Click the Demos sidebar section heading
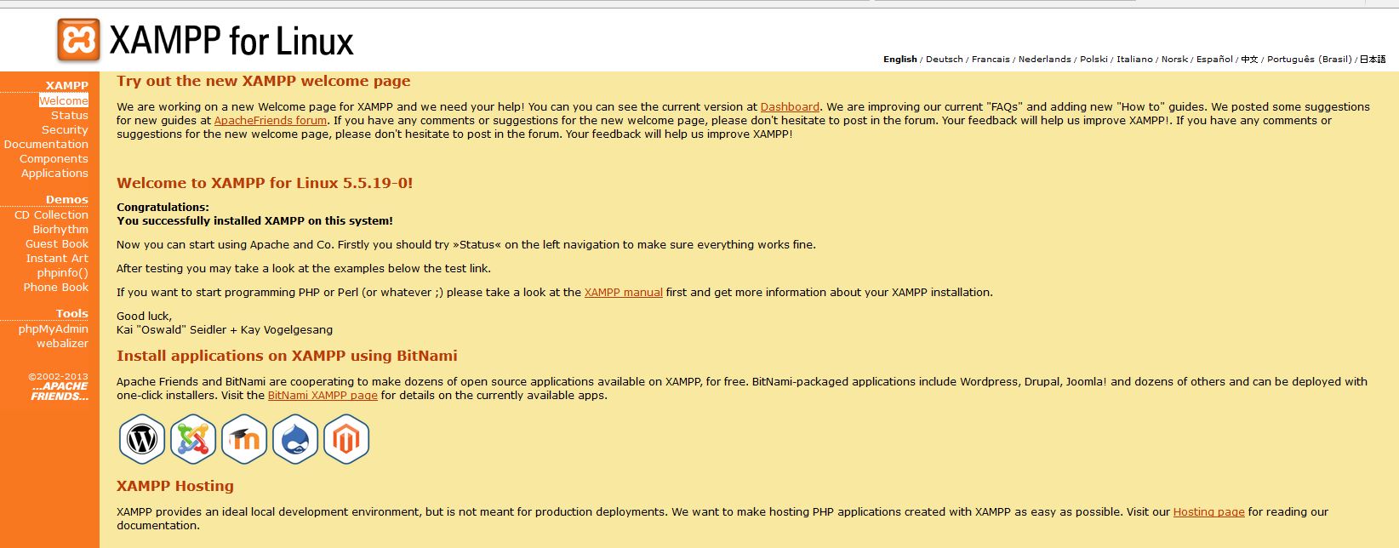The image size is (1399, 548). point(67,199)
